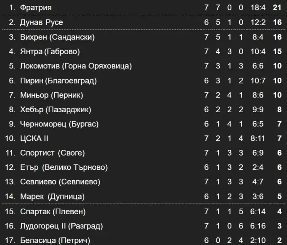Click Миньор (Перник) in the standings
Viewport: 287px width, 245px height.
point(52,95)
